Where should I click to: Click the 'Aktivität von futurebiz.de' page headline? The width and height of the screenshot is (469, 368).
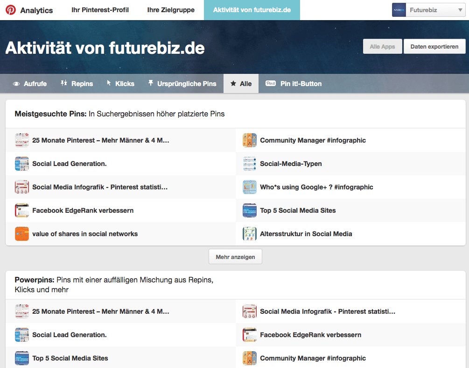[105, 48]
